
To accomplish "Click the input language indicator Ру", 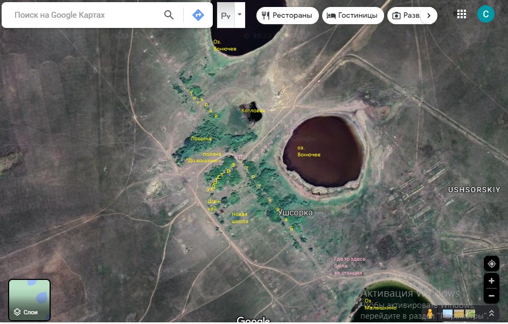I will pyautogui.click(x=226, y=15).
